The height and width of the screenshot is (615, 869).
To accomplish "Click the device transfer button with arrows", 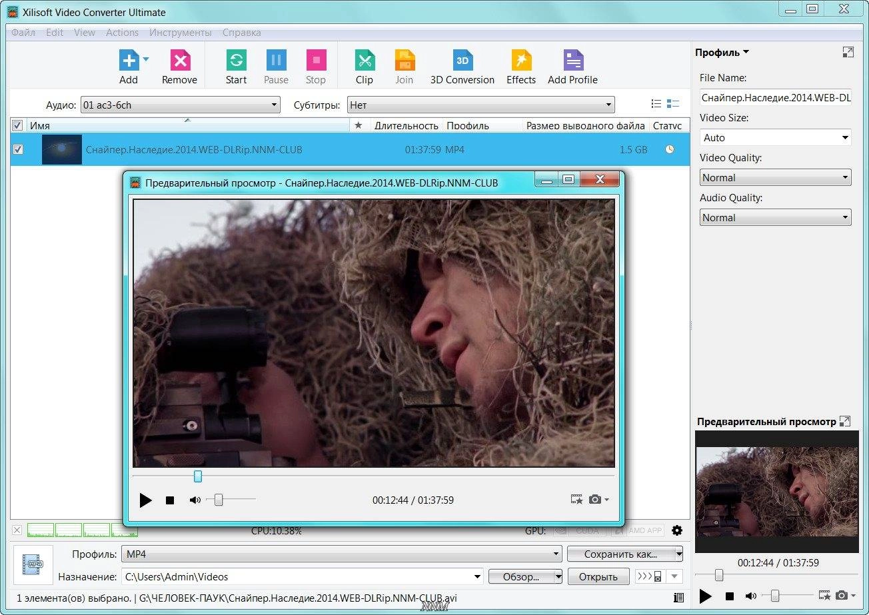I will [x=649, y=576].
